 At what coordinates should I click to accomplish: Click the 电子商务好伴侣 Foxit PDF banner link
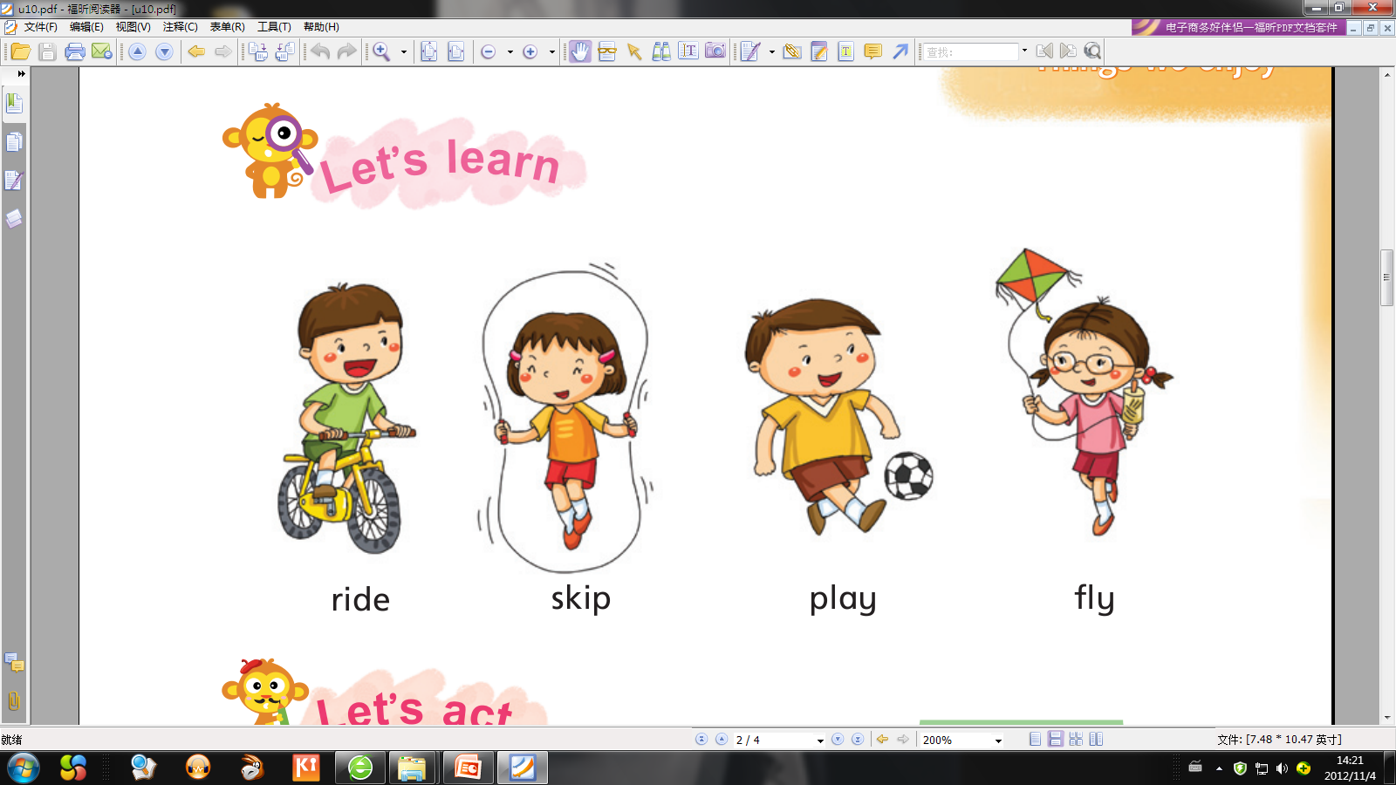coord(1239,28)
